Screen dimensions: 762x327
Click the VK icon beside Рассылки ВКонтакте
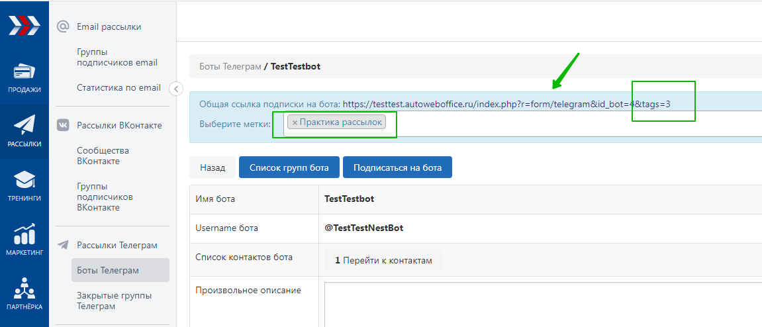click(x=63, y=125)
